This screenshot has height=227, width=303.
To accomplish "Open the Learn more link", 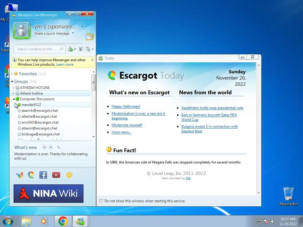I will [65, 64].
